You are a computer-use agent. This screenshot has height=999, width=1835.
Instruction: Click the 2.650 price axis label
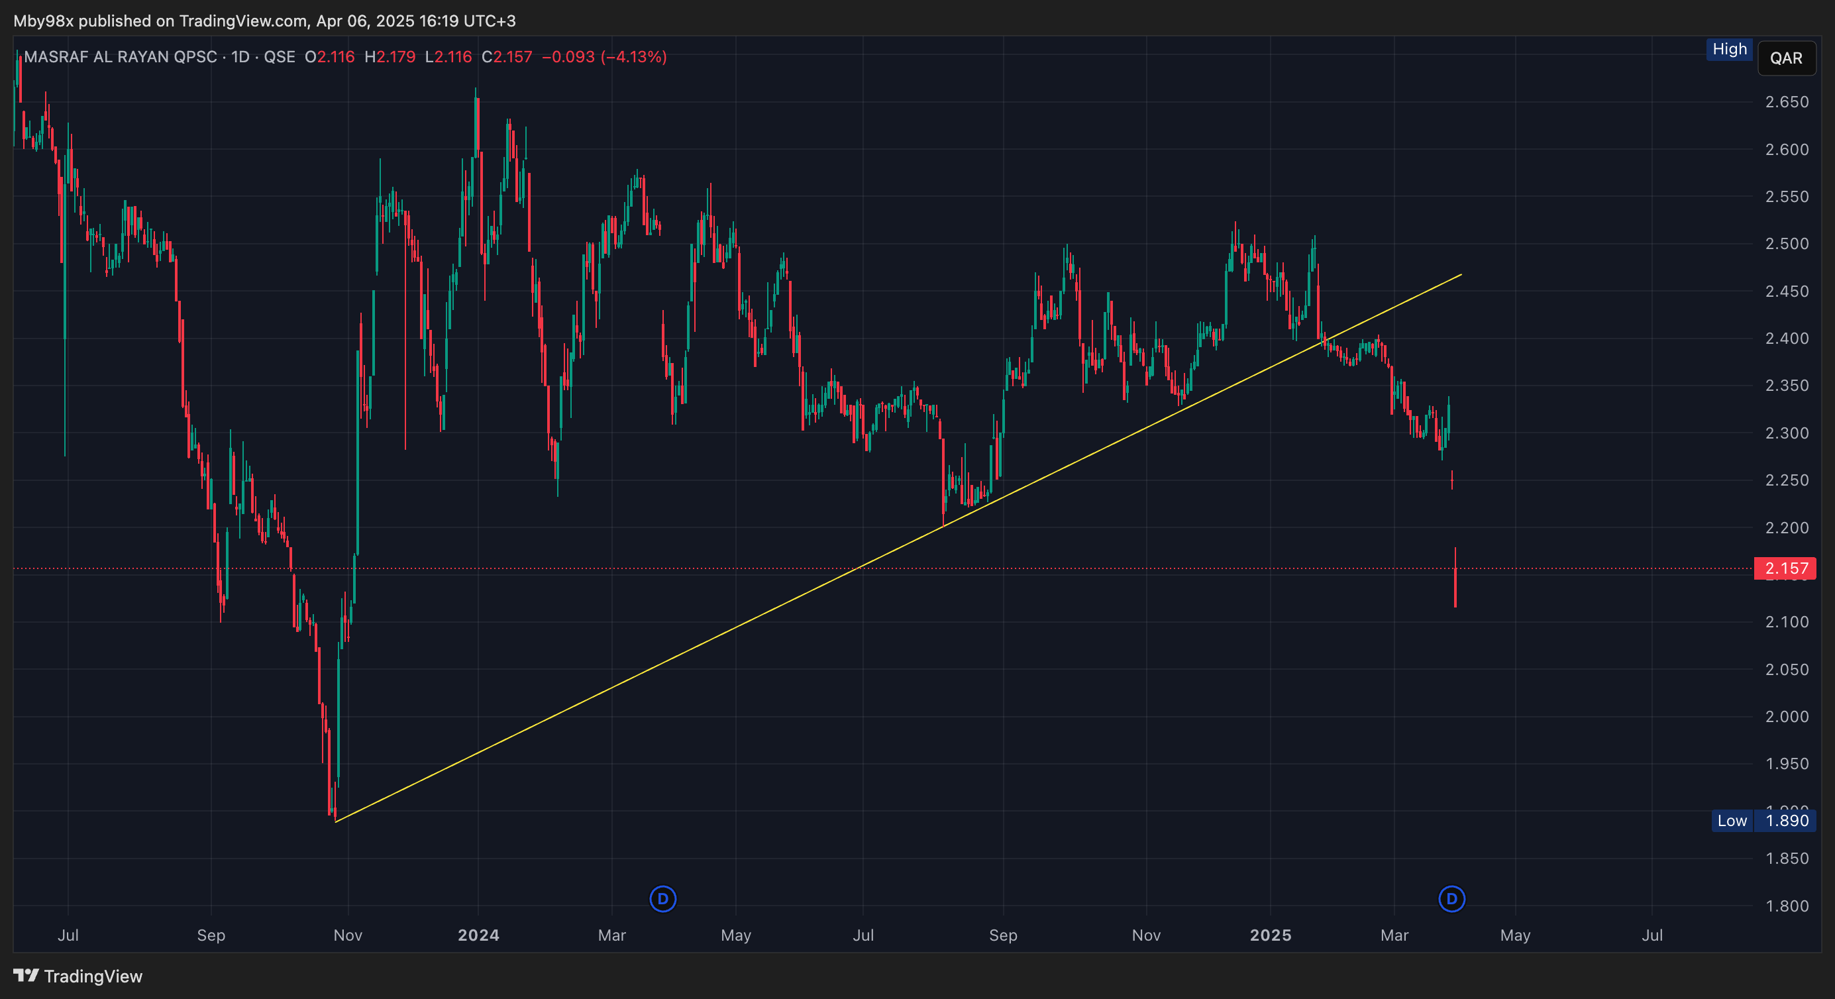[x=1787, y=102]
